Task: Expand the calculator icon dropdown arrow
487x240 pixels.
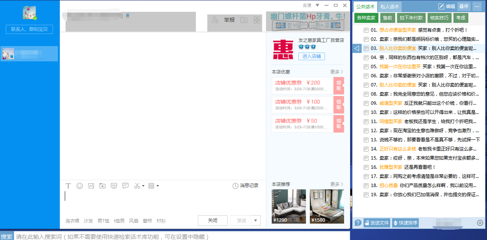Action: click(158, 186)
